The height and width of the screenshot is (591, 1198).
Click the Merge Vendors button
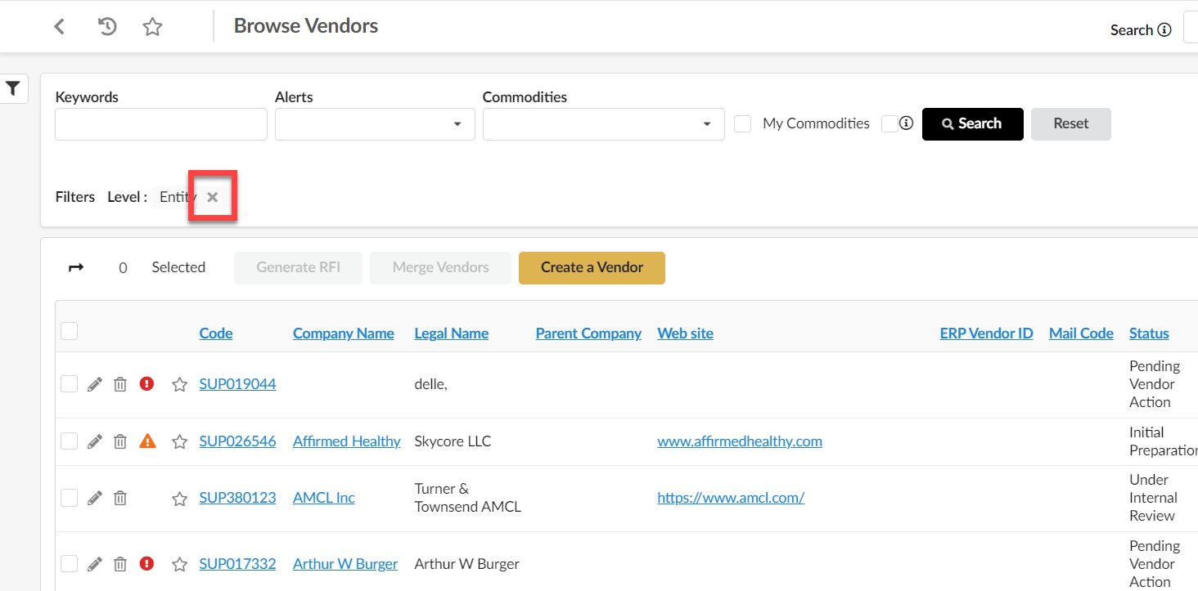[440, 268]
